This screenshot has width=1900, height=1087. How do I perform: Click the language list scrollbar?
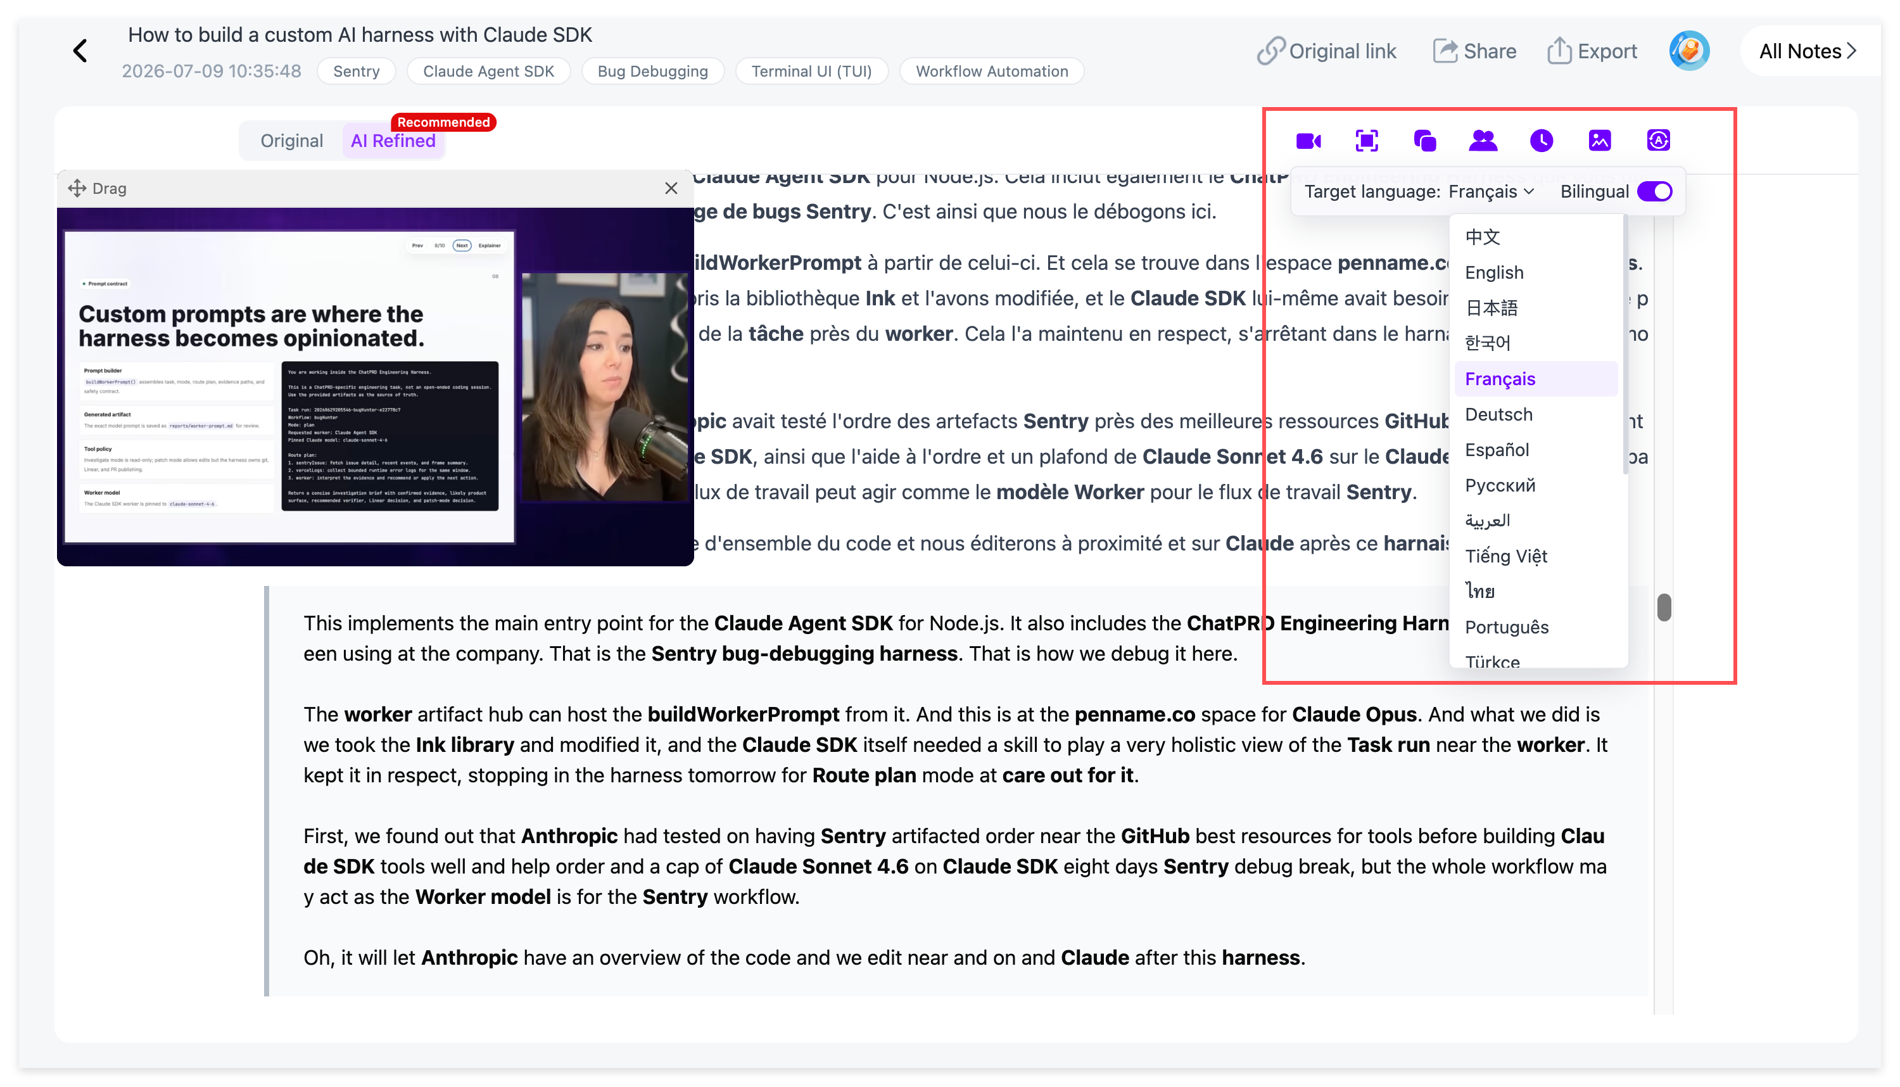click(1624, 345)
